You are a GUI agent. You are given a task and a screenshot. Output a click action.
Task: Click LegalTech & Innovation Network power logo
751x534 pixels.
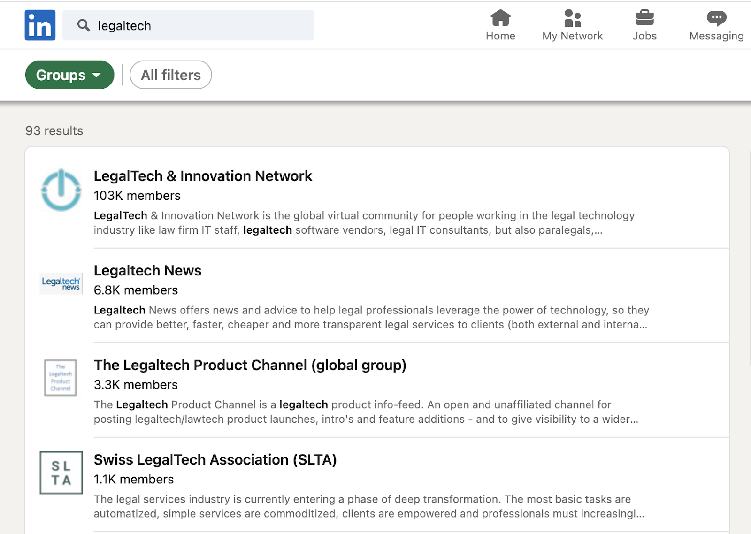tap(61, 190)
